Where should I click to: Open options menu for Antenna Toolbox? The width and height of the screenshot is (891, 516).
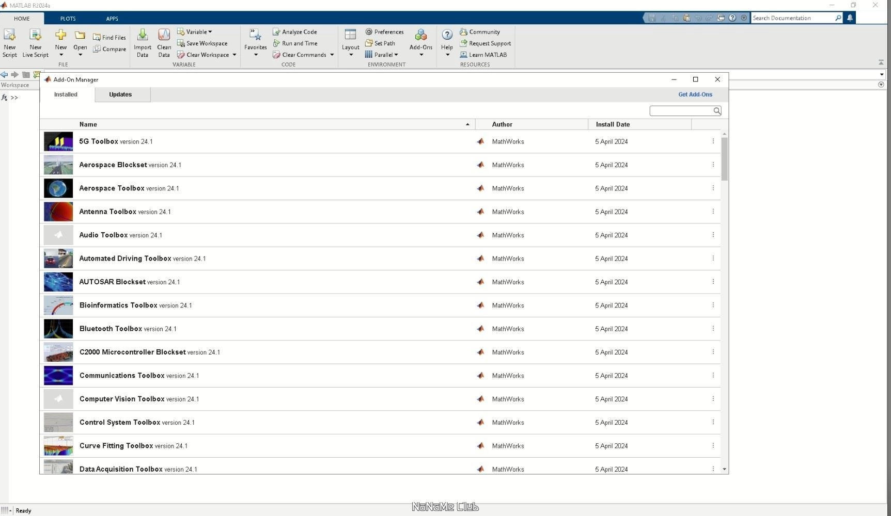[x=713, y=212]
